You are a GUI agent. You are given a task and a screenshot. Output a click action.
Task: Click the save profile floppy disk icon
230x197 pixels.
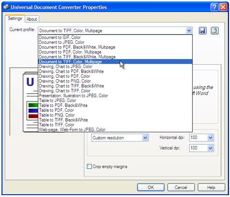click(x=202, y=31)
